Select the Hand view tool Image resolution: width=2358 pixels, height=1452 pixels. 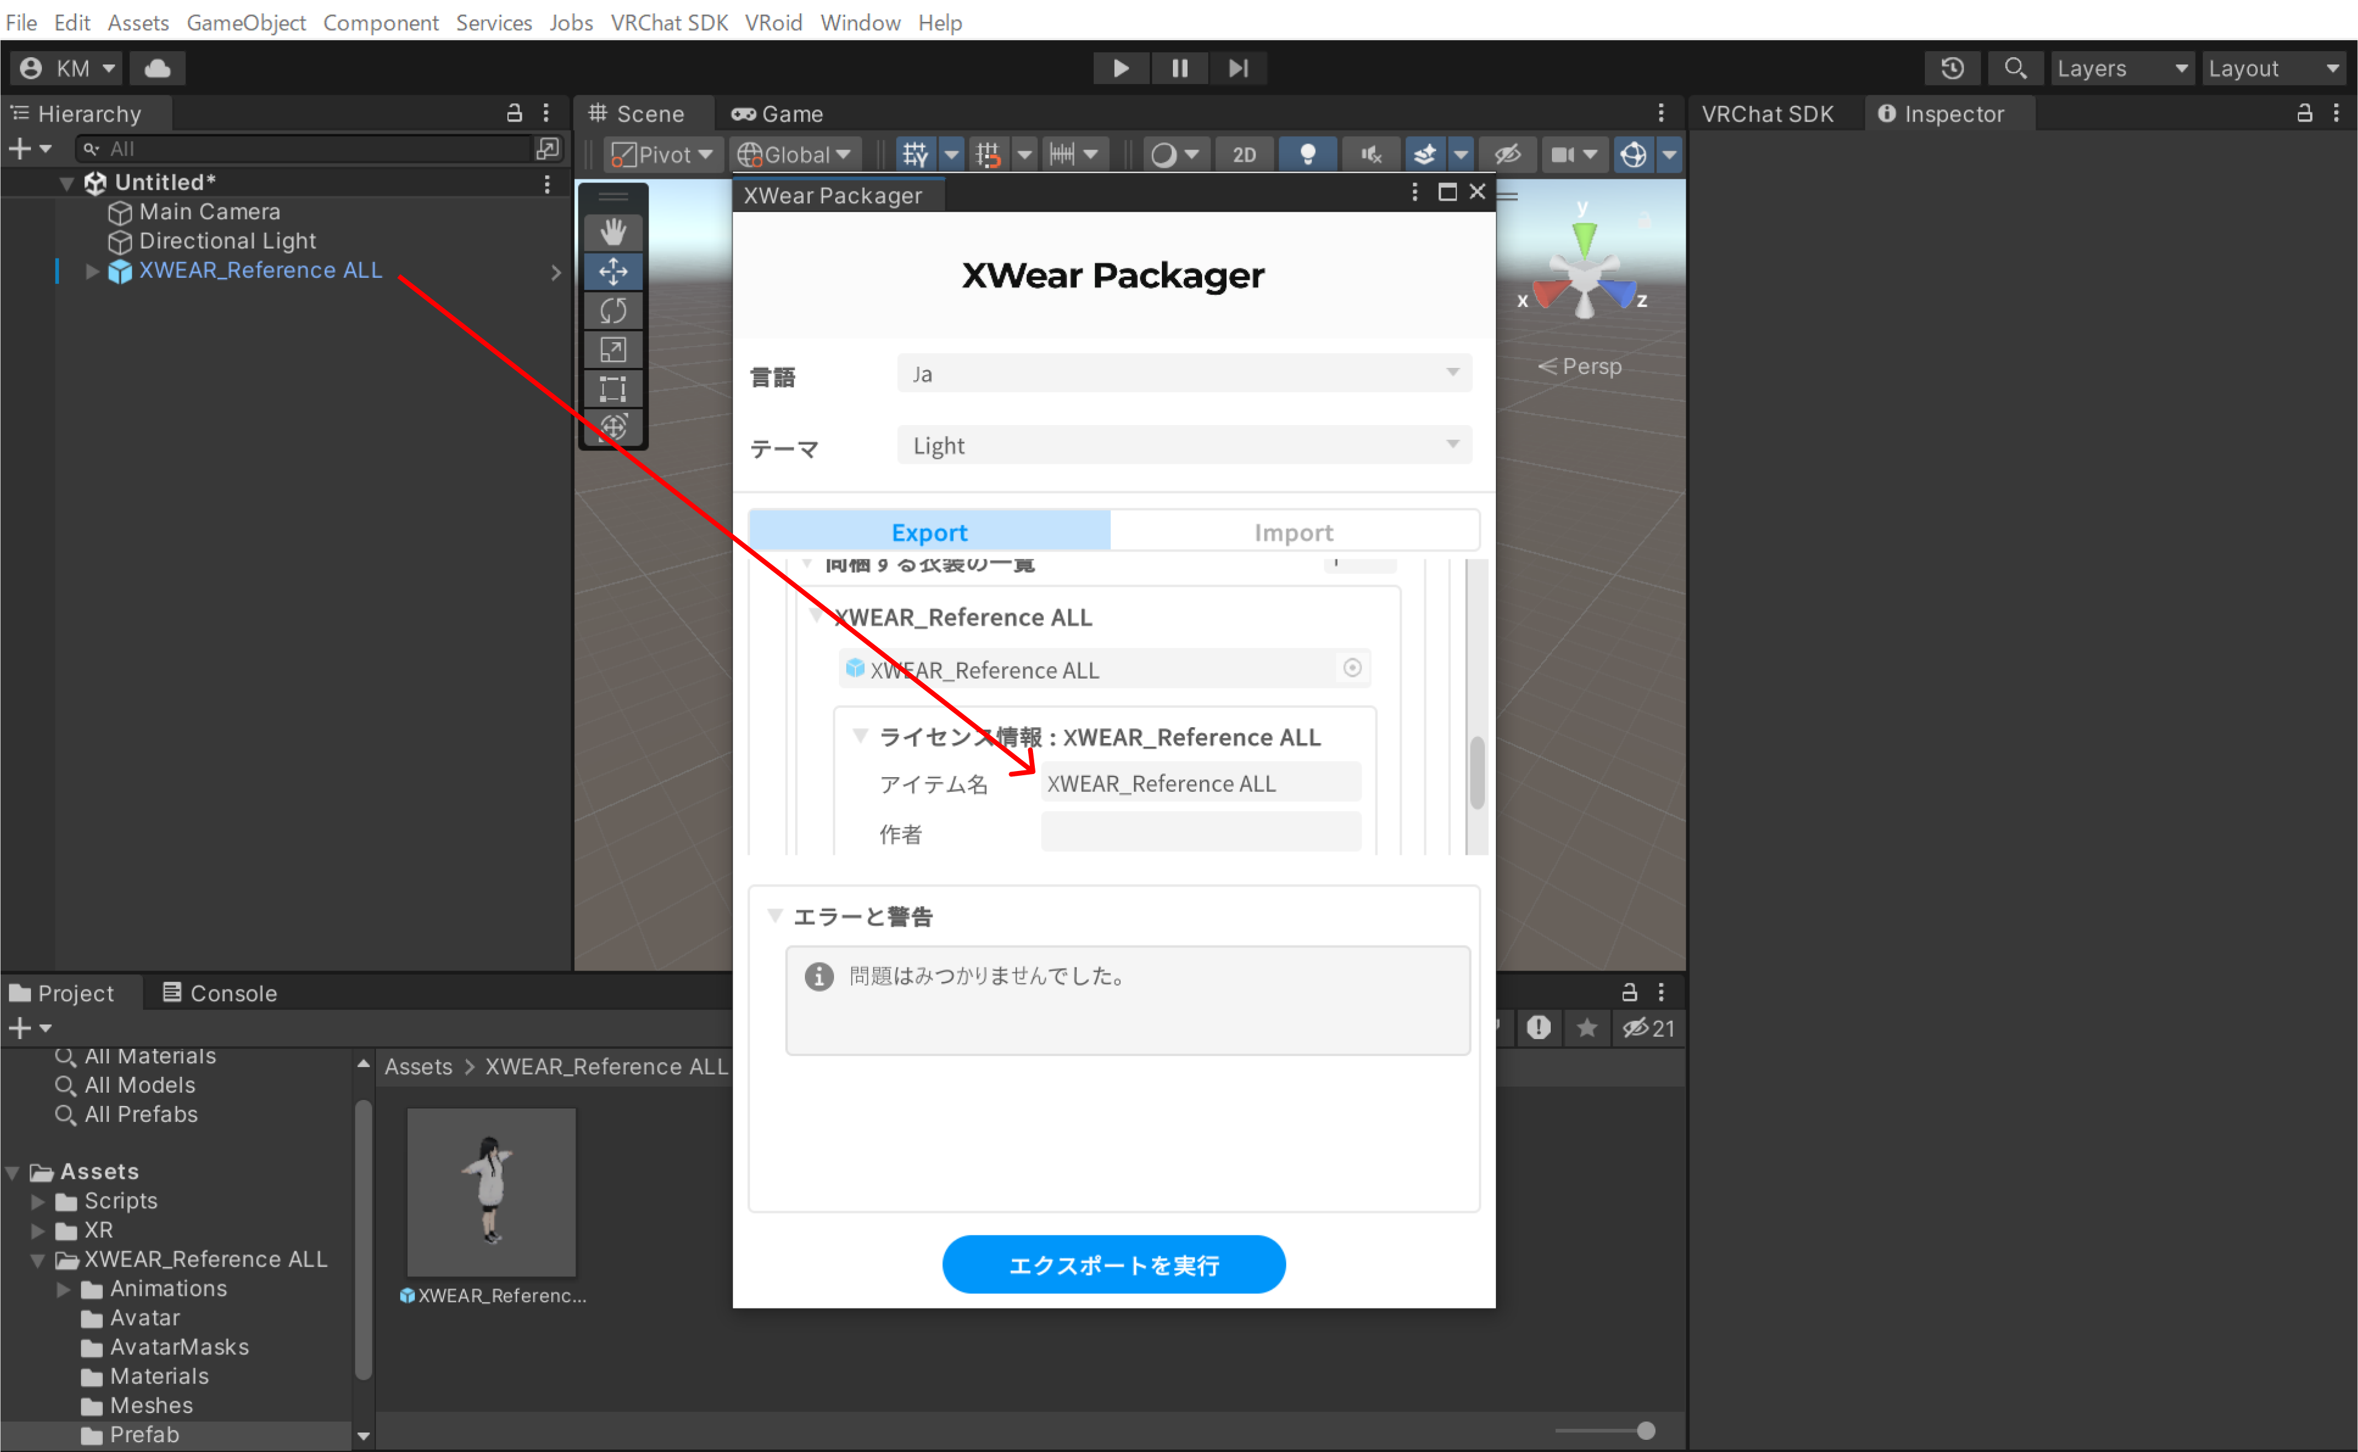pyautogui.click(x=613, y=232)
